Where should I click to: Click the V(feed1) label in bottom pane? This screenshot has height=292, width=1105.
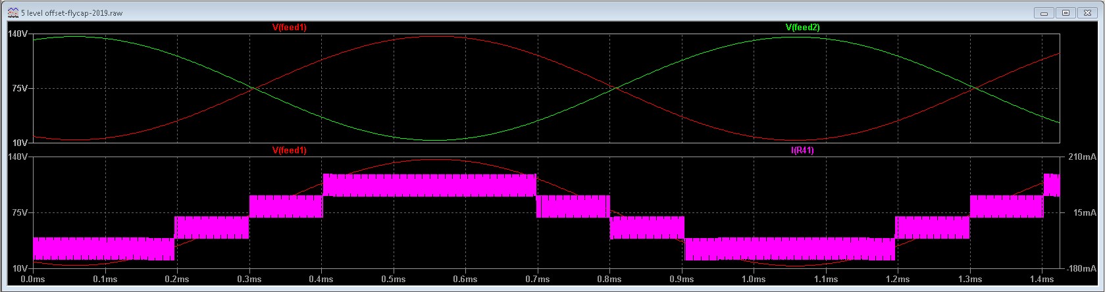(x=289, y=151)
